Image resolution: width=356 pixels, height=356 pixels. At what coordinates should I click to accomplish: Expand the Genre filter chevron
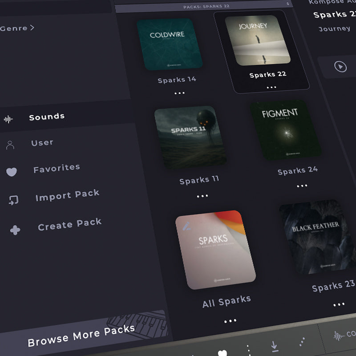point(32,28)
